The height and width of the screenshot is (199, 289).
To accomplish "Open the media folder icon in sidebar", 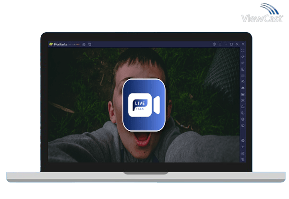I will [x=243, y=107].
